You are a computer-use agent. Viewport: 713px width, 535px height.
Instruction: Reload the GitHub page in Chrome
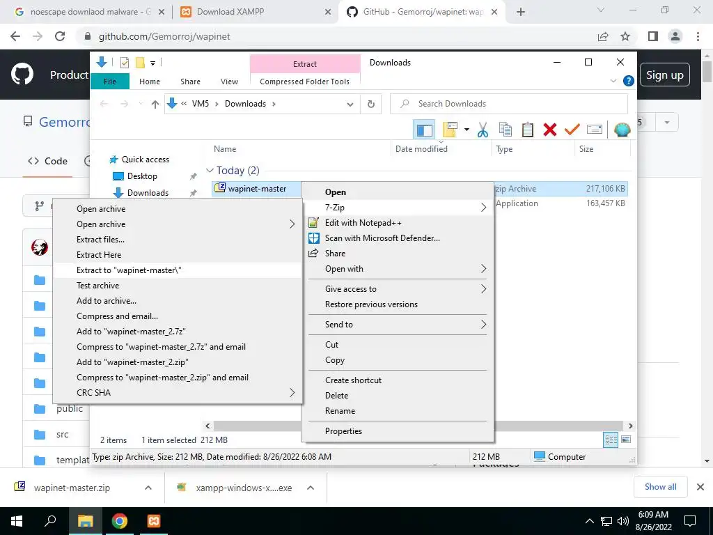pyautogui.click(x=60, y=36)
